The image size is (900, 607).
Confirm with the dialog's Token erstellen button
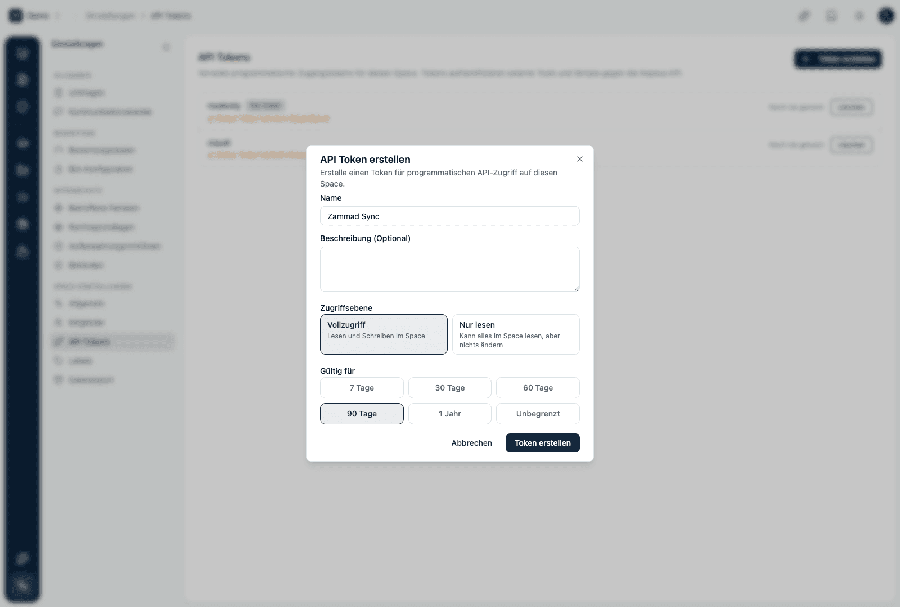tap(543, 443)
